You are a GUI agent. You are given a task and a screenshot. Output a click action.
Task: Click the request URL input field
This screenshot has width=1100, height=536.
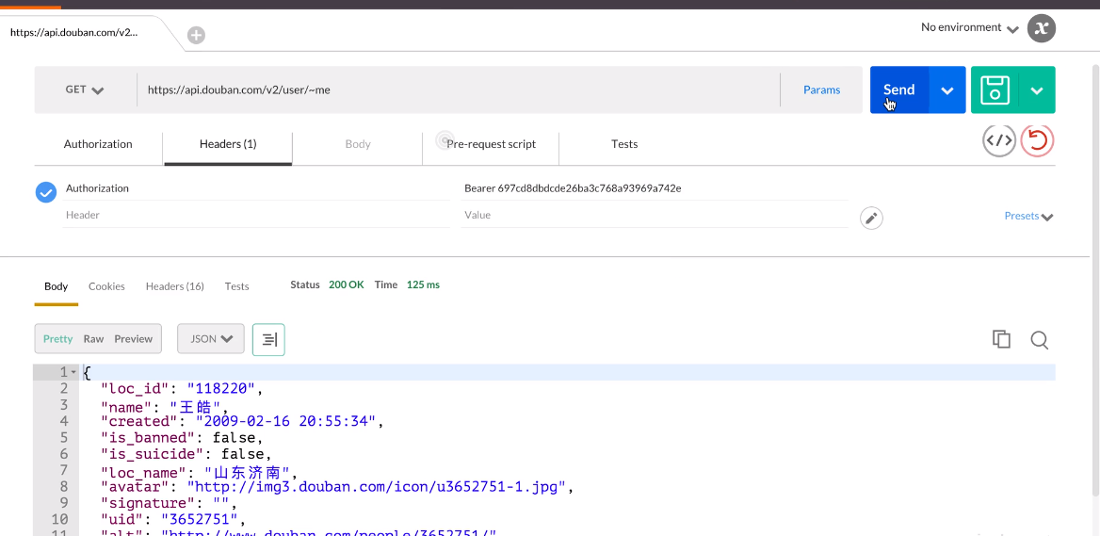pyautogui.click(x=458, y=89)
